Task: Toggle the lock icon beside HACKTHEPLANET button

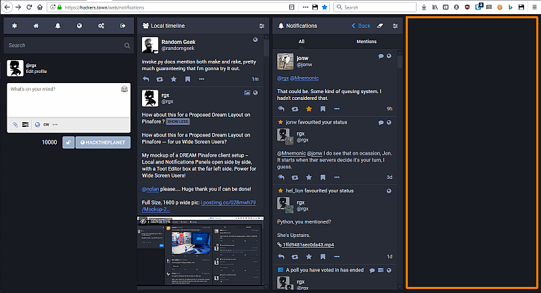Action: [x=68, y=142]
